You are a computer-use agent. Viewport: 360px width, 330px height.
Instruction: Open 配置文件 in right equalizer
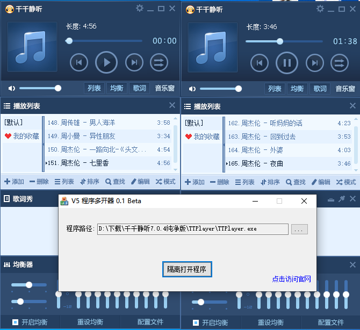click(330, 322)
